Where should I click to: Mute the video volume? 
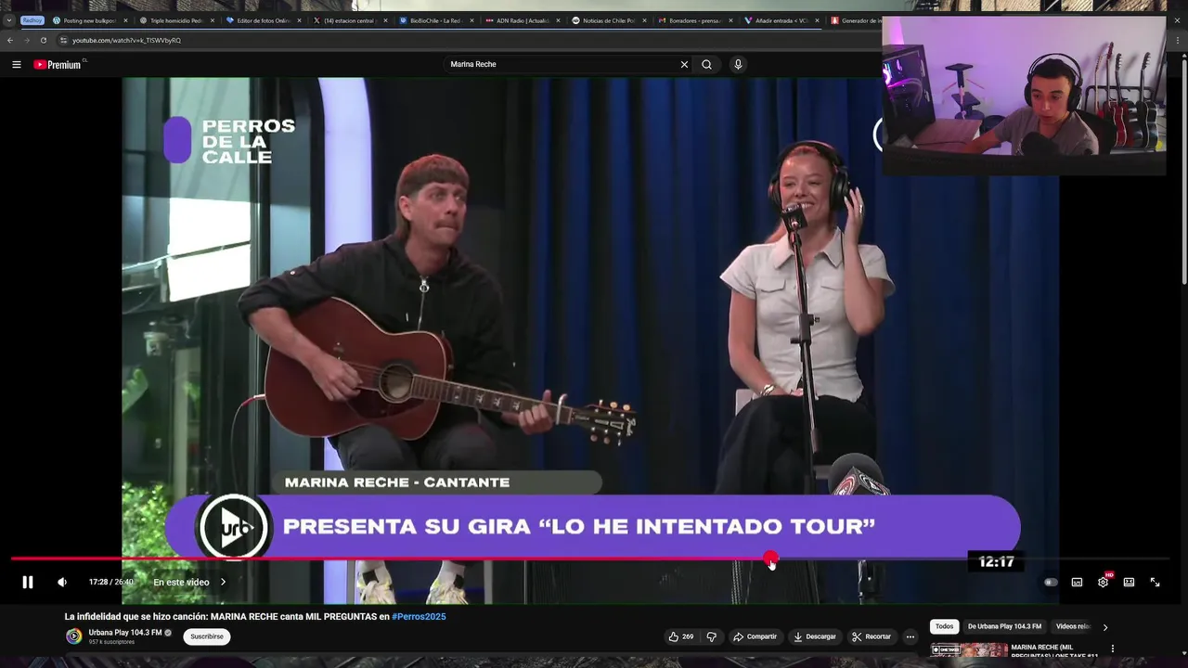[62, 582]
